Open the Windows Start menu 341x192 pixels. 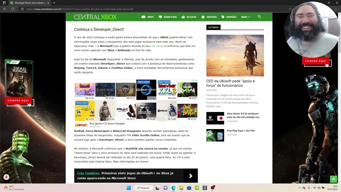click(x=129, y=188)
